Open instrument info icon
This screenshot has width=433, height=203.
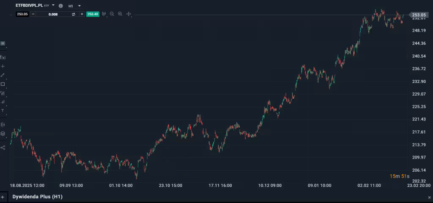click(60, 6)
